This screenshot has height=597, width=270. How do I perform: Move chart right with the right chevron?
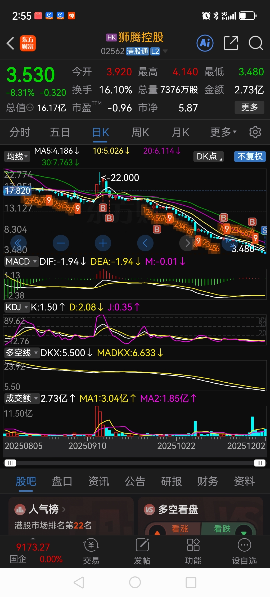pos(187,243)
